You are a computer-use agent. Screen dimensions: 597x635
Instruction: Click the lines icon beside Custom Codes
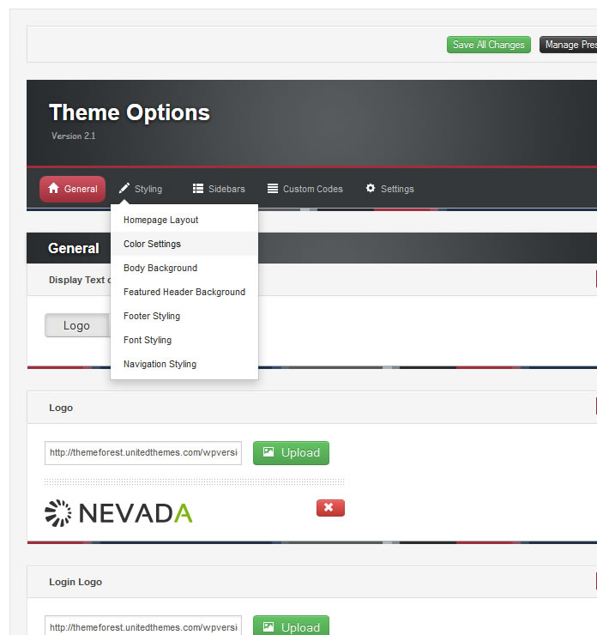pyautogui.click(x=273, y=189)
